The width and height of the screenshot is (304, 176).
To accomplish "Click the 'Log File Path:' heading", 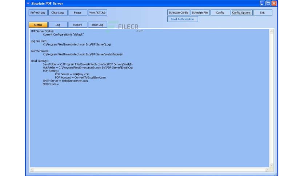I will point(39,41).
